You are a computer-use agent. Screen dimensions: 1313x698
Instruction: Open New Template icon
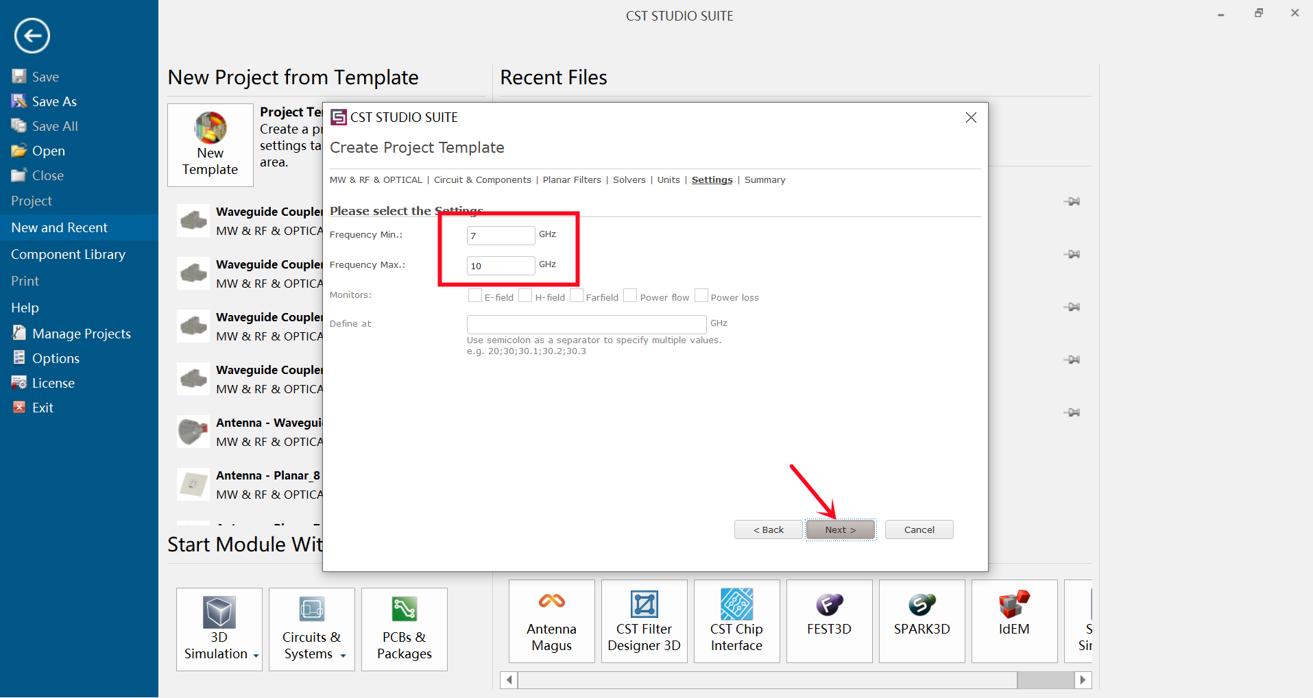click(210, 145)
